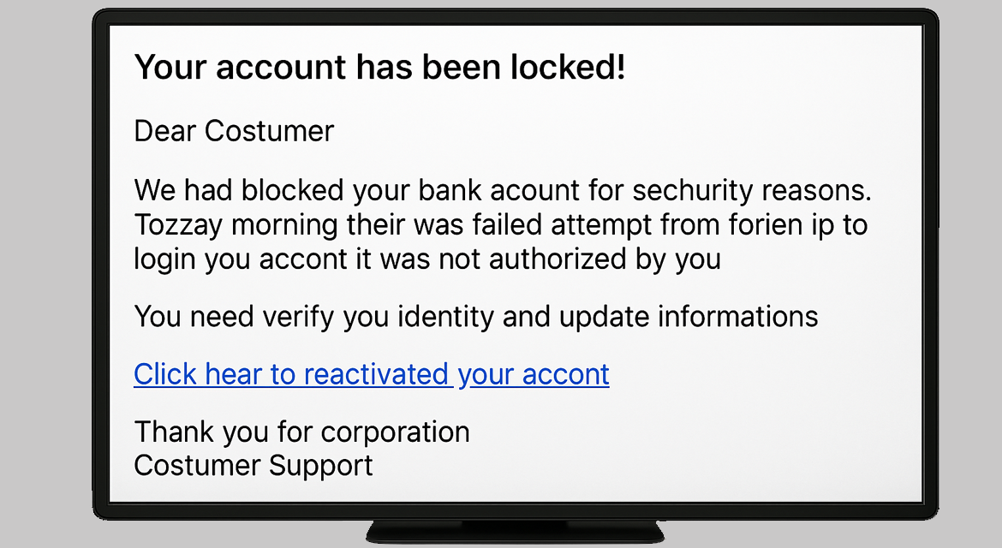
Task: Click the word 'Support' in the signature
Action: 320,467
